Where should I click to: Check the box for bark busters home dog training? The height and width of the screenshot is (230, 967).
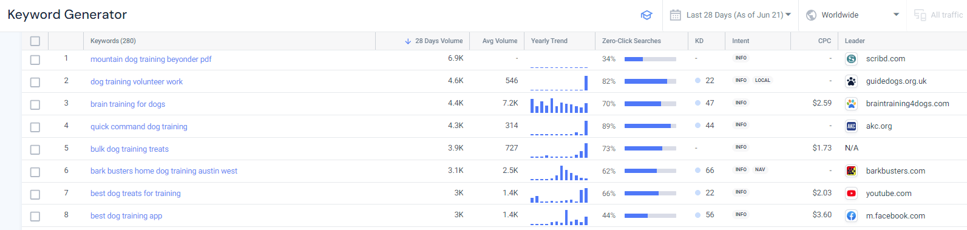(x=35, y=172)
